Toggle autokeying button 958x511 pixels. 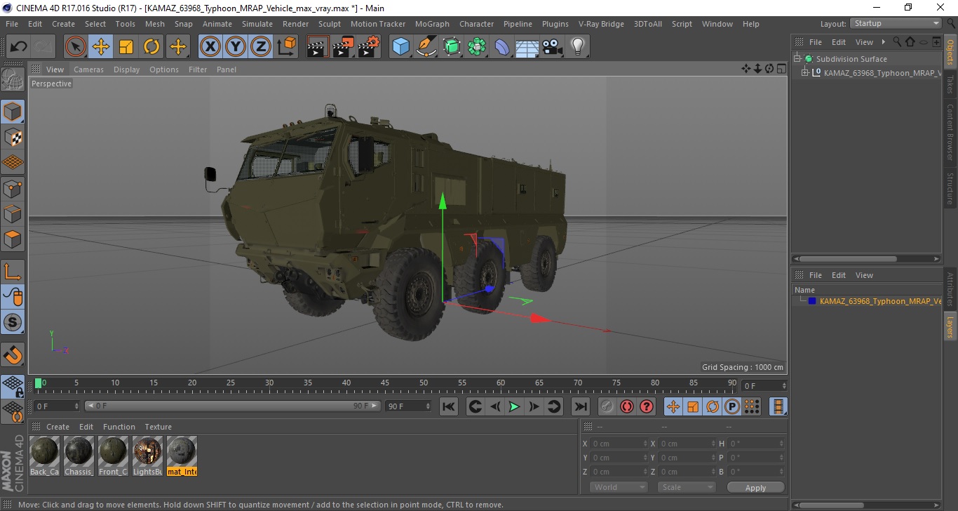point(627,406)
